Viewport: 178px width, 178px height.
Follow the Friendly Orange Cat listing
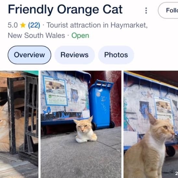[x=168, y=10]
